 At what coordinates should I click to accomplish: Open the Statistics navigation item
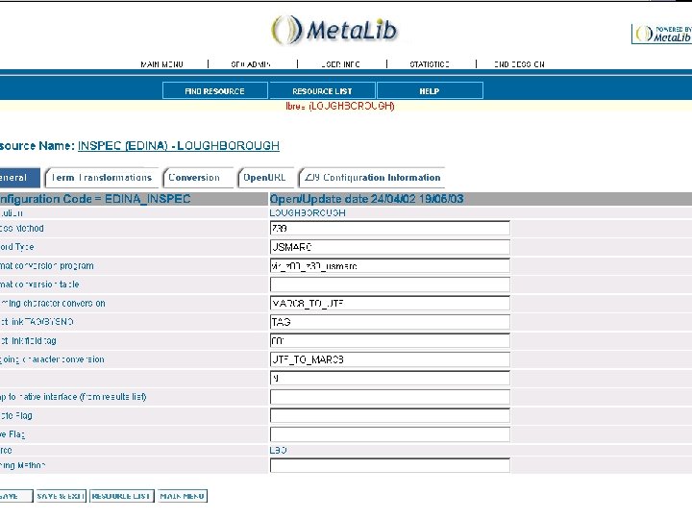(430, 64)
